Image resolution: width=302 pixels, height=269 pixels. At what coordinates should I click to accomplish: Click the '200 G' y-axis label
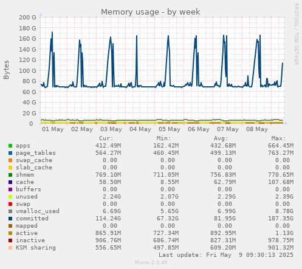point(27,18)
